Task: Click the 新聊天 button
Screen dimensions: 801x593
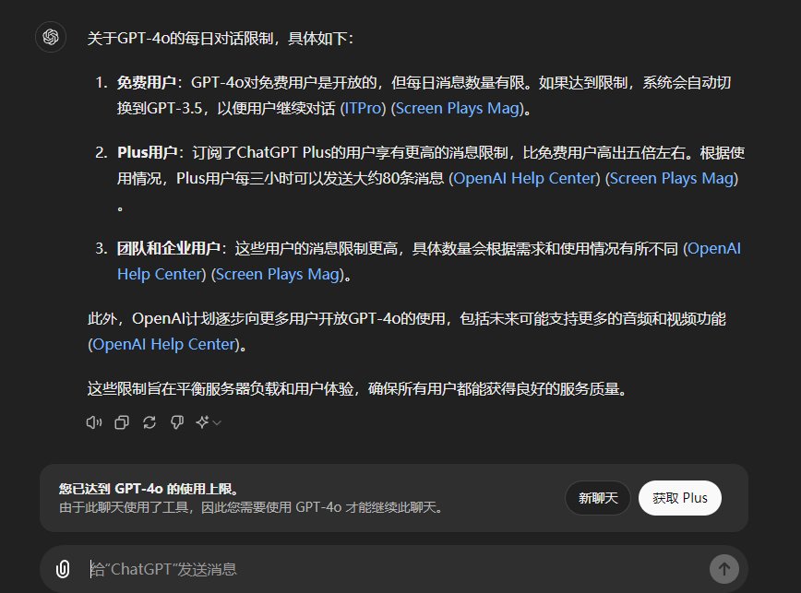Action: point(598,498)
